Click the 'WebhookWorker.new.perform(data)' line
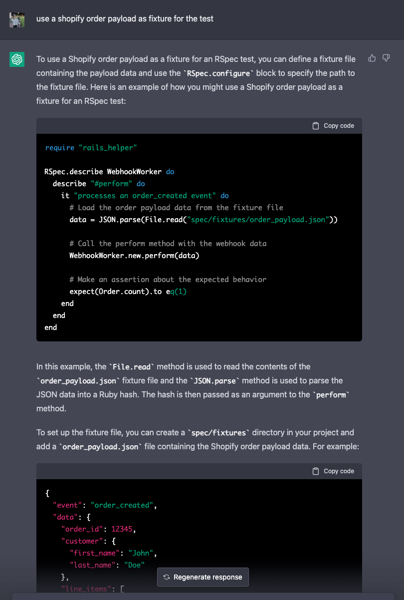Screen dimensions: 404x600 (x=134, y=256)
